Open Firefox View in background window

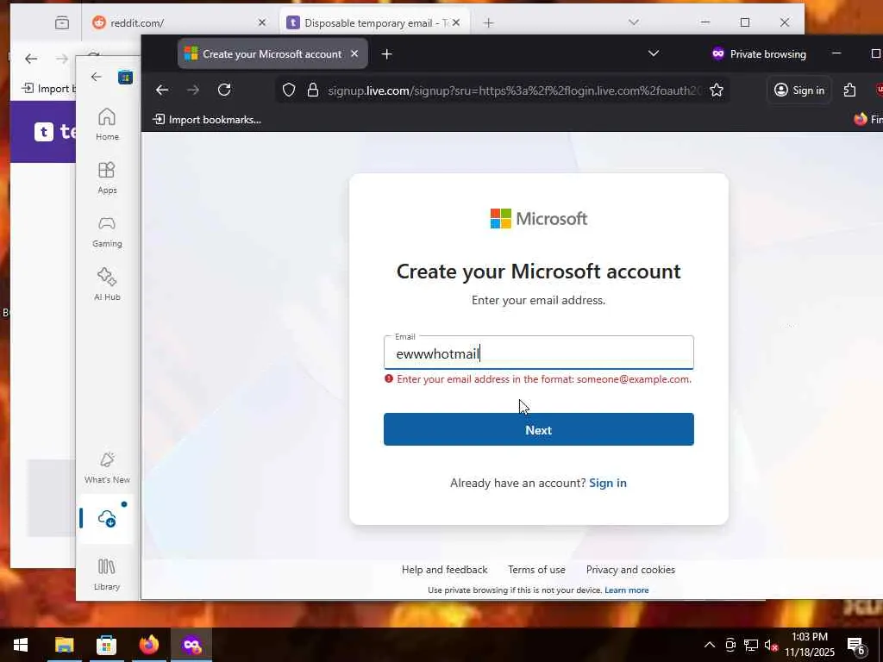[62, 22]
